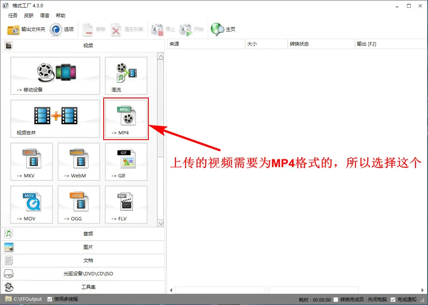Select the -> MKV format icon
The image size is (428, 305).
tap(32, 162)
